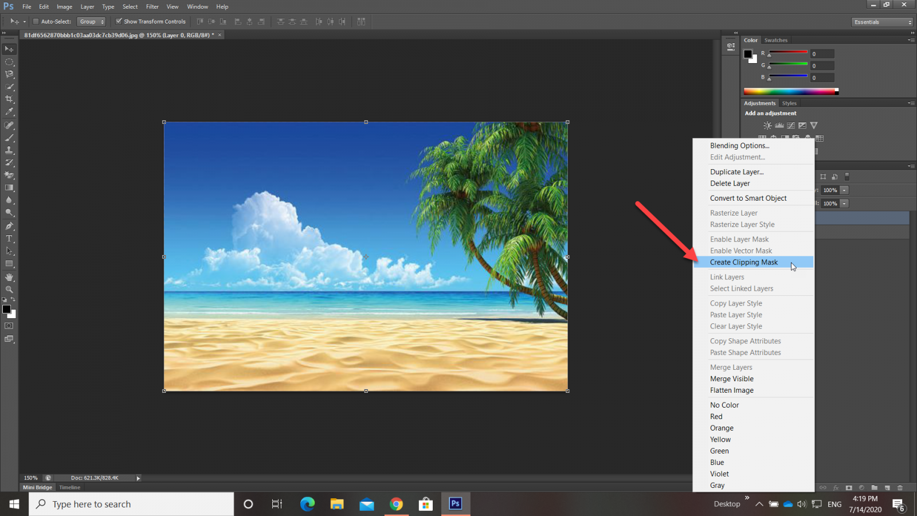Select the Crop tool
The width and height of the screenshot is (917, 516).
9,99
